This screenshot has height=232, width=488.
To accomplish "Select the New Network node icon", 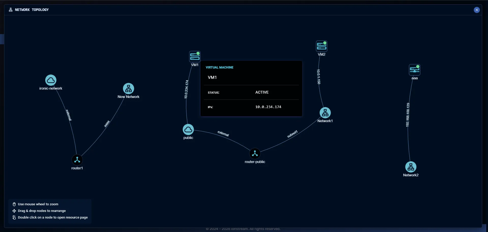I will 129,89.
